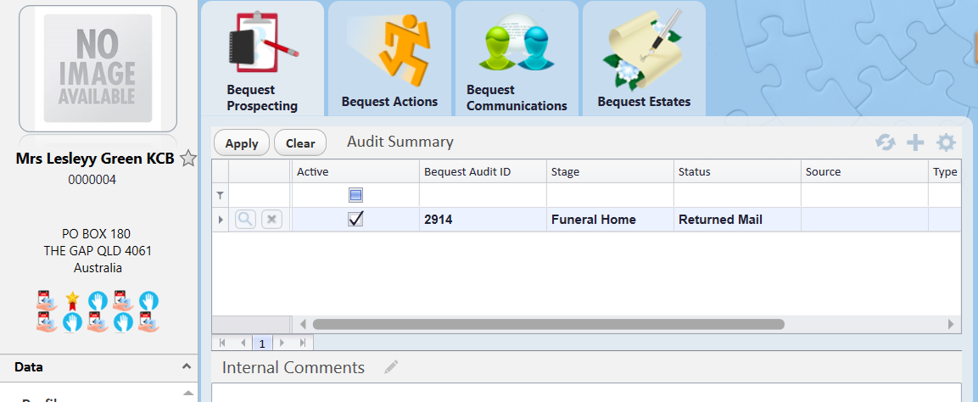Toggle the Active column filter checkbox
This screenshot has width=978, height=402.
tap(355, 196)
